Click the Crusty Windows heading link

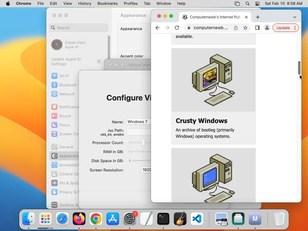[201, 121]
